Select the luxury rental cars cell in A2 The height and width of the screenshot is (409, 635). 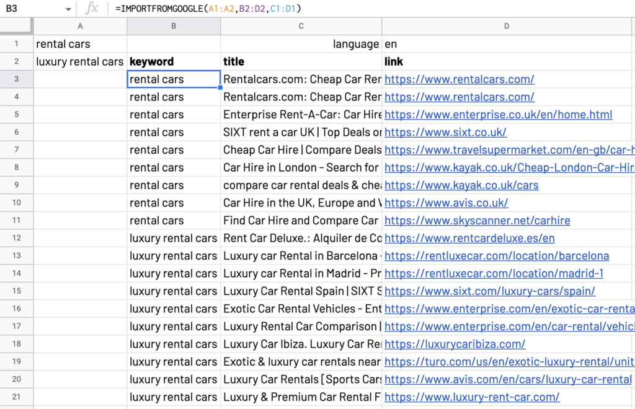(80, 61)
